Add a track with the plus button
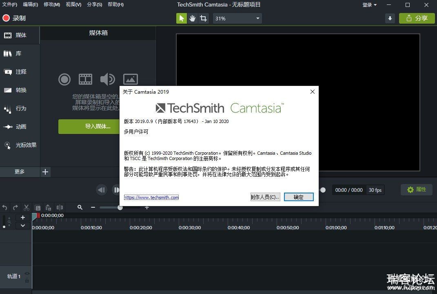 pyautogui.click(x=23, y=217)
